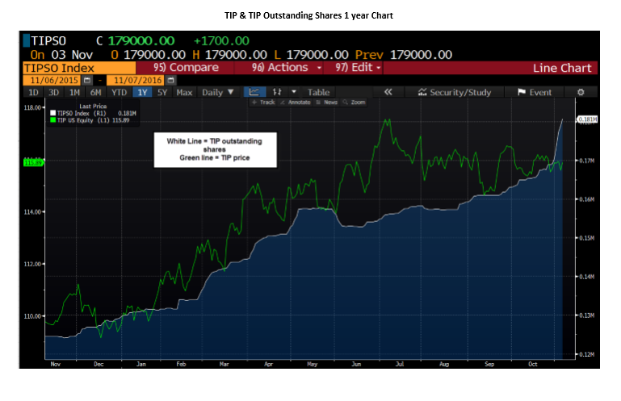Image resolution: width=621 pixels, height=401 pixels.
Task: Switch to the 5Y time range
Action: tap(162, 93)
